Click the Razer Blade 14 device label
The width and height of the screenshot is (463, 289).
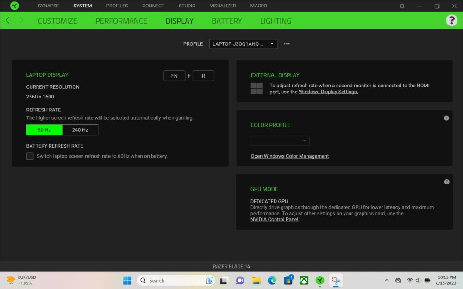pyautogui.click(x=231, y=267)
